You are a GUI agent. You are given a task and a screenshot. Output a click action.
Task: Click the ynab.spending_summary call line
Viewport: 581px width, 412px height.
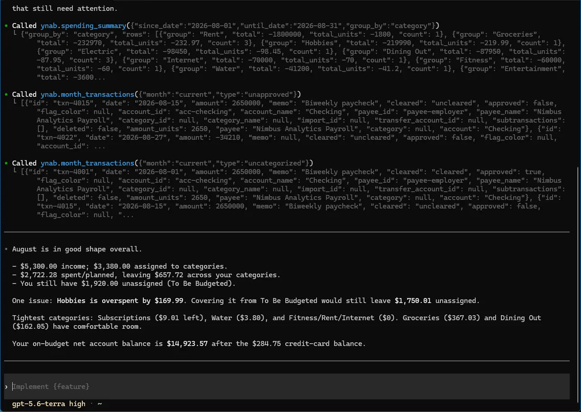click(x=226, y=26)
